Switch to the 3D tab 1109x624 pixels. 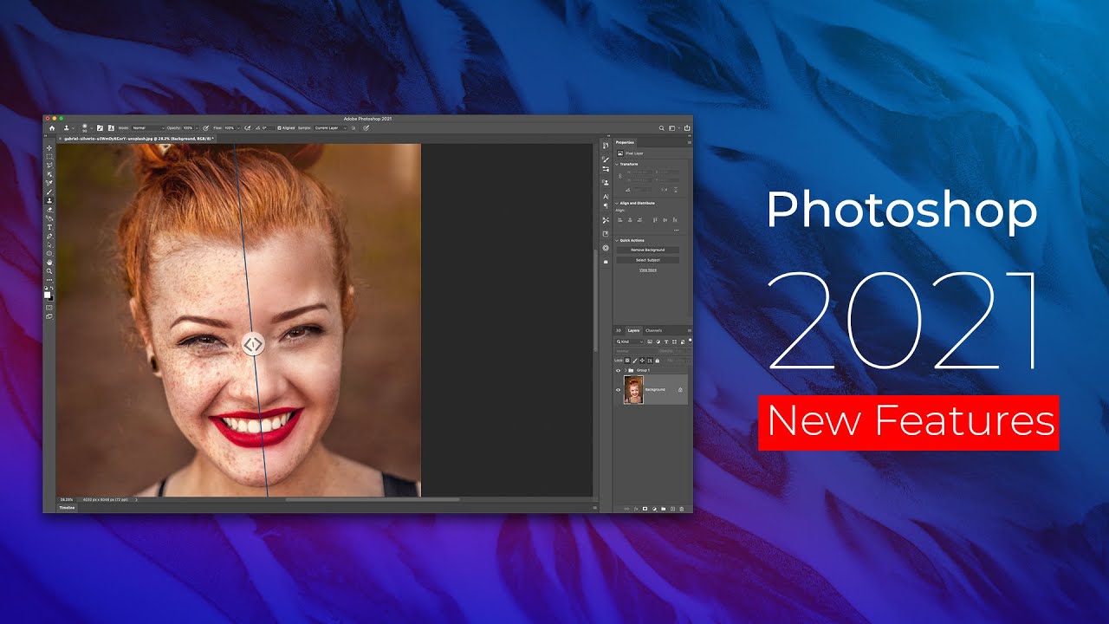tap(619, 331)
